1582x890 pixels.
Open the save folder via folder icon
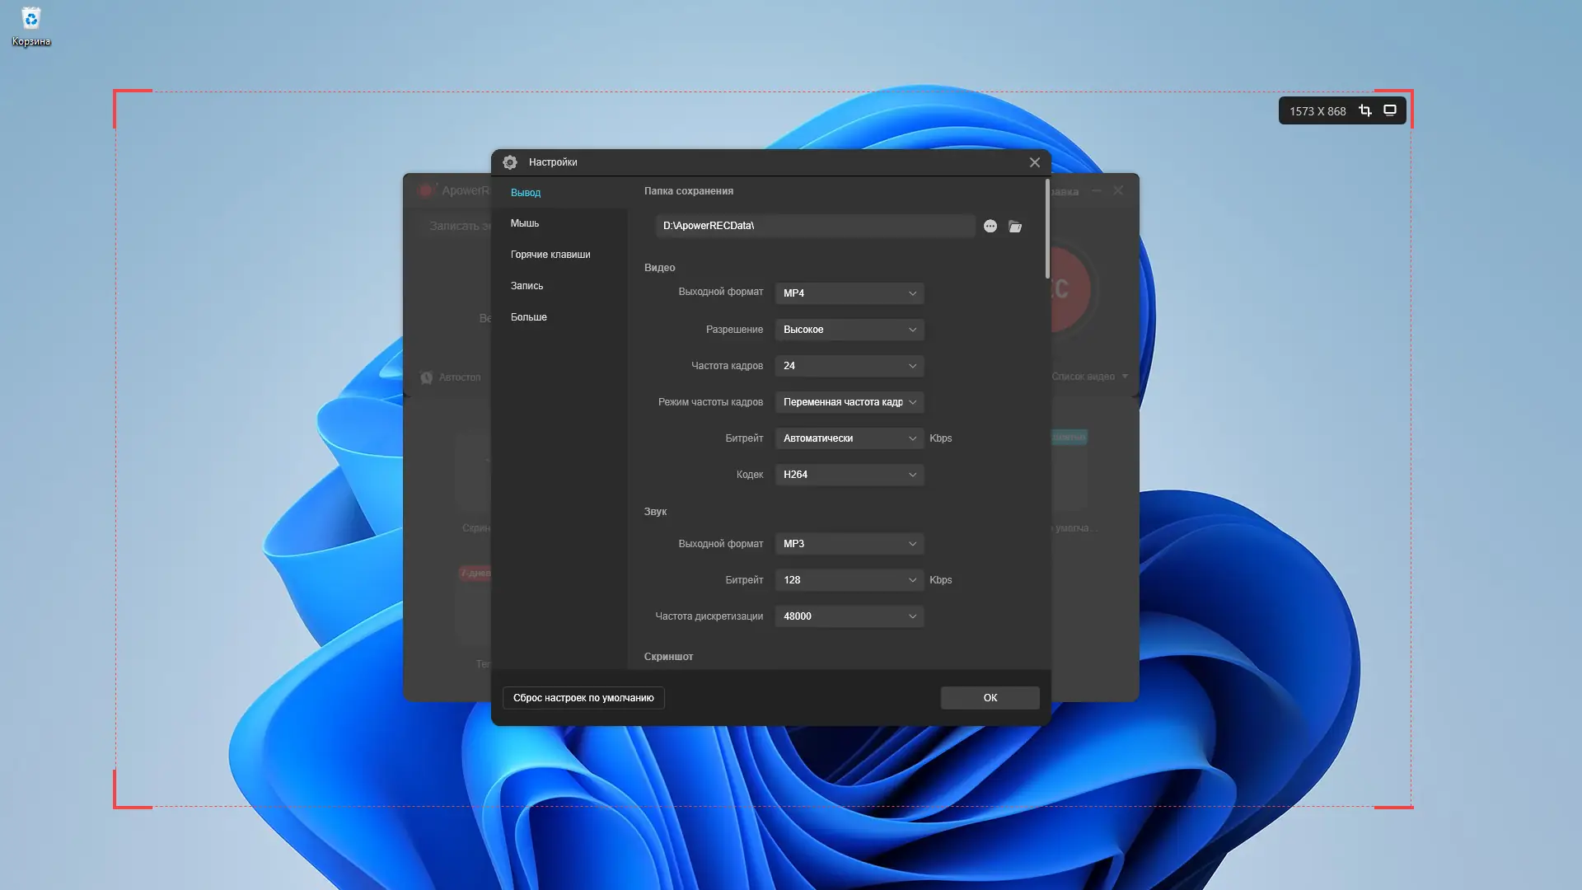1015,226
